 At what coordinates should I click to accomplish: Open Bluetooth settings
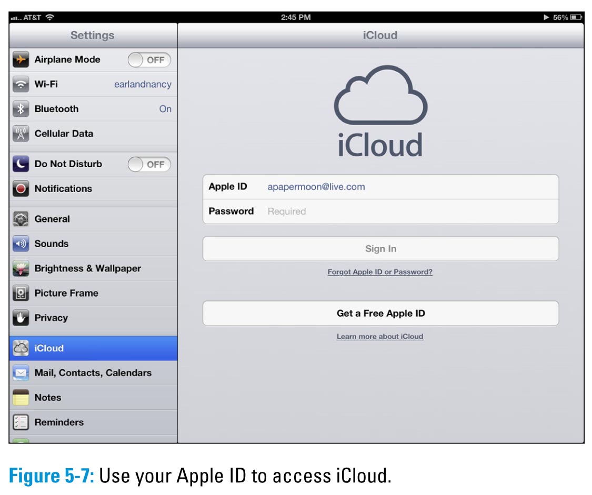pyautogui.click(x=93, y=109)
